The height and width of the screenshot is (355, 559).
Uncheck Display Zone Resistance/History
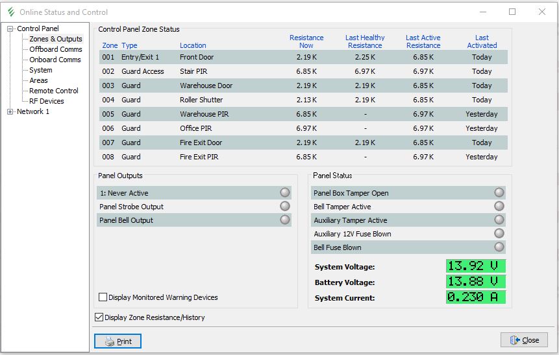(x=99, y=317)
